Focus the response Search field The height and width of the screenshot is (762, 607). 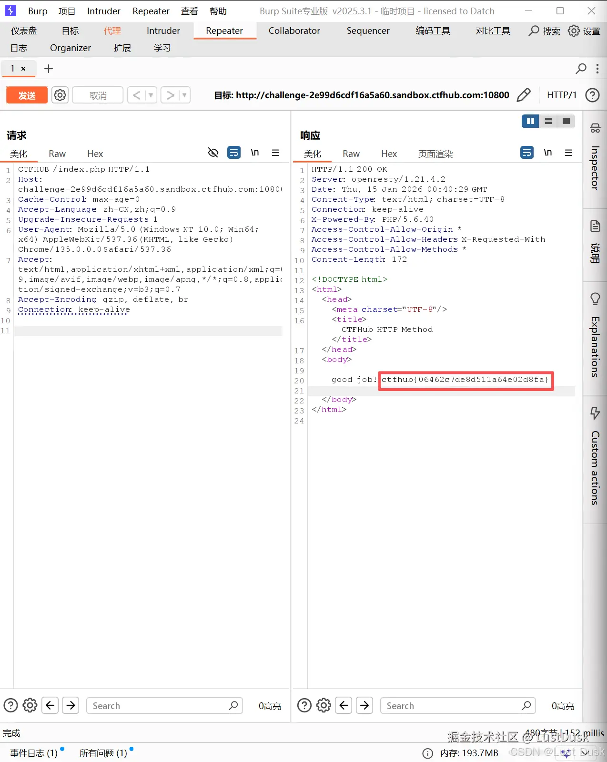click(x=458, y=705)
